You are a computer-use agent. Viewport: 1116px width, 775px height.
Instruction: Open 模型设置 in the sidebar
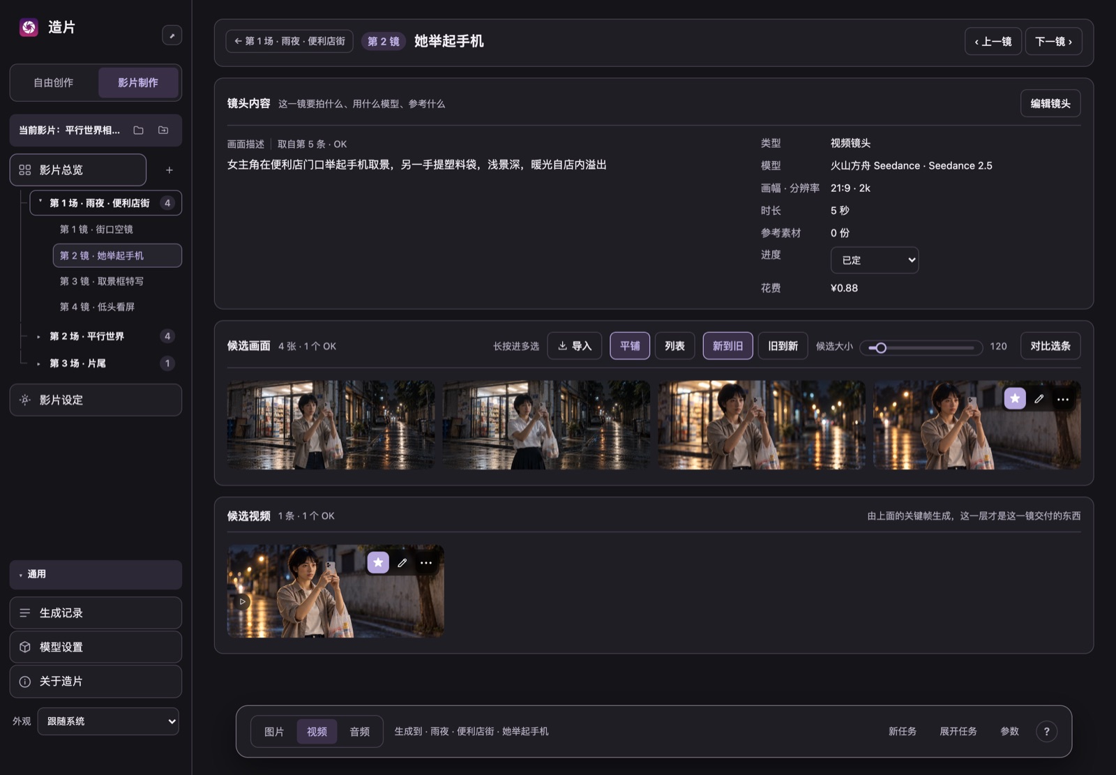pyautogui.click(x=96, y=647)
